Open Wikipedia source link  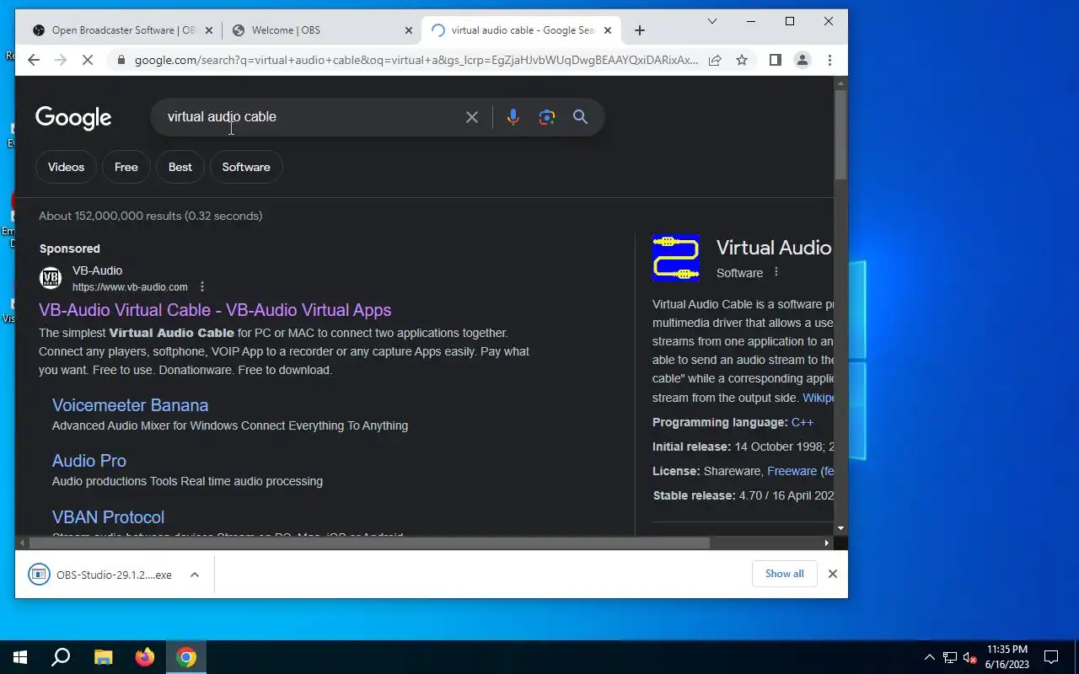click(x=818, y=398)
